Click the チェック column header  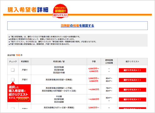point(13,62)
